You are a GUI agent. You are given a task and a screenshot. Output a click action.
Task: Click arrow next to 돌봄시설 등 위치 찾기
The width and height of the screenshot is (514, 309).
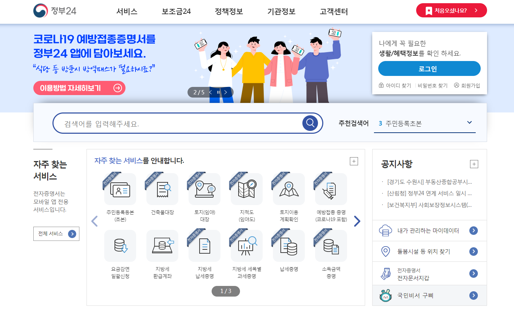click(x=474, y=252)
